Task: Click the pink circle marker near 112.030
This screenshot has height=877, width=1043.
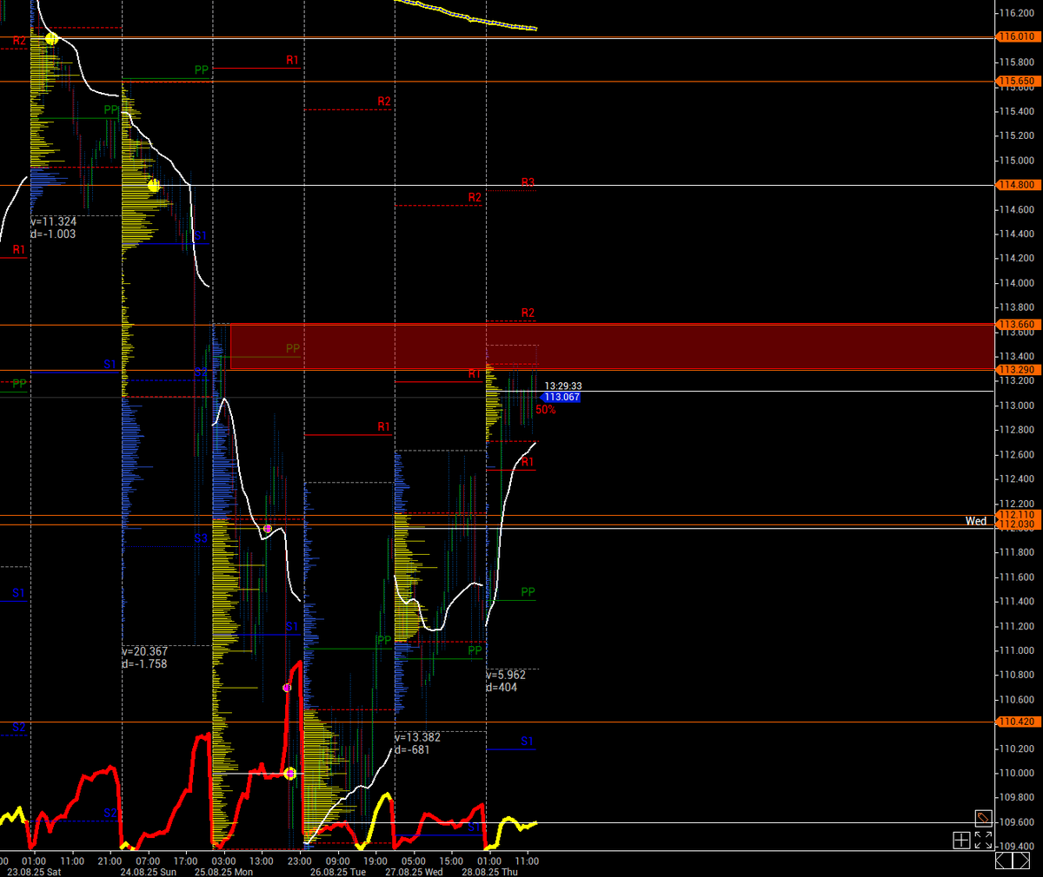Action: point(268,528)
